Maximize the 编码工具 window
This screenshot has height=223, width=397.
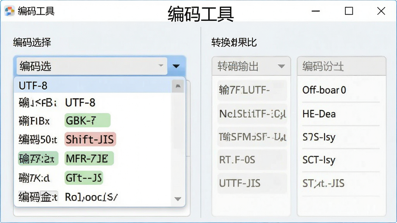349,11
